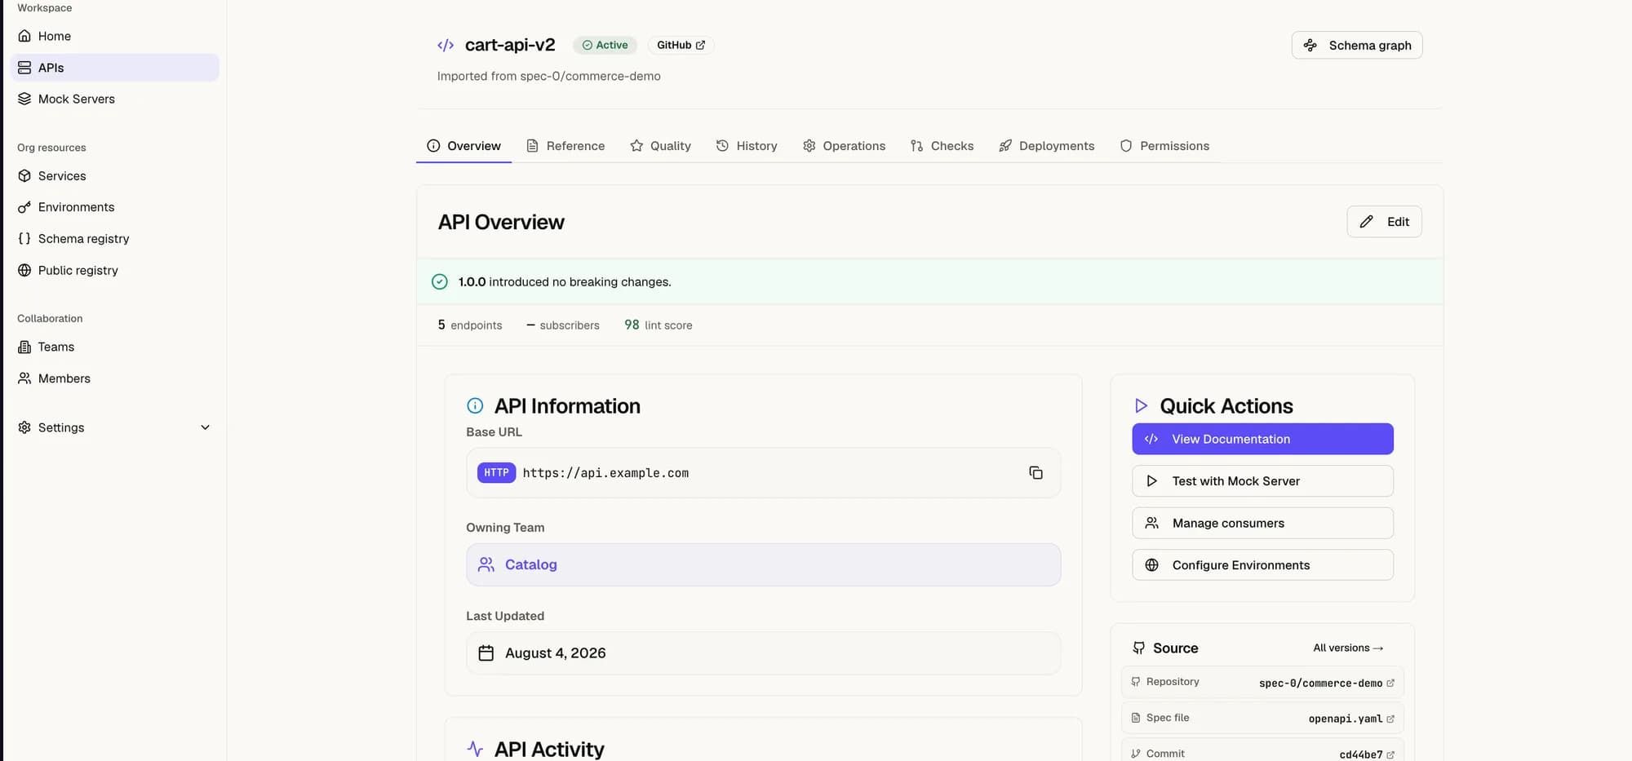Click the subscribers count stat
Viewport: 1632px width, 761px height.
tap(563, 325)
